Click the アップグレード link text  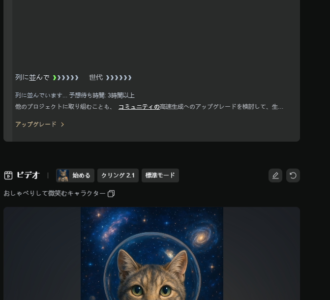tap(36, 124)
